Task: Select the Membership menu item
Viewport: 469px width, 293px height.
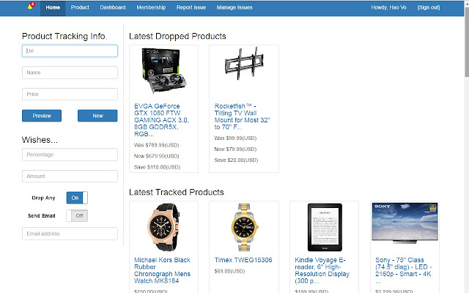Action: click(x=151, y=7)
